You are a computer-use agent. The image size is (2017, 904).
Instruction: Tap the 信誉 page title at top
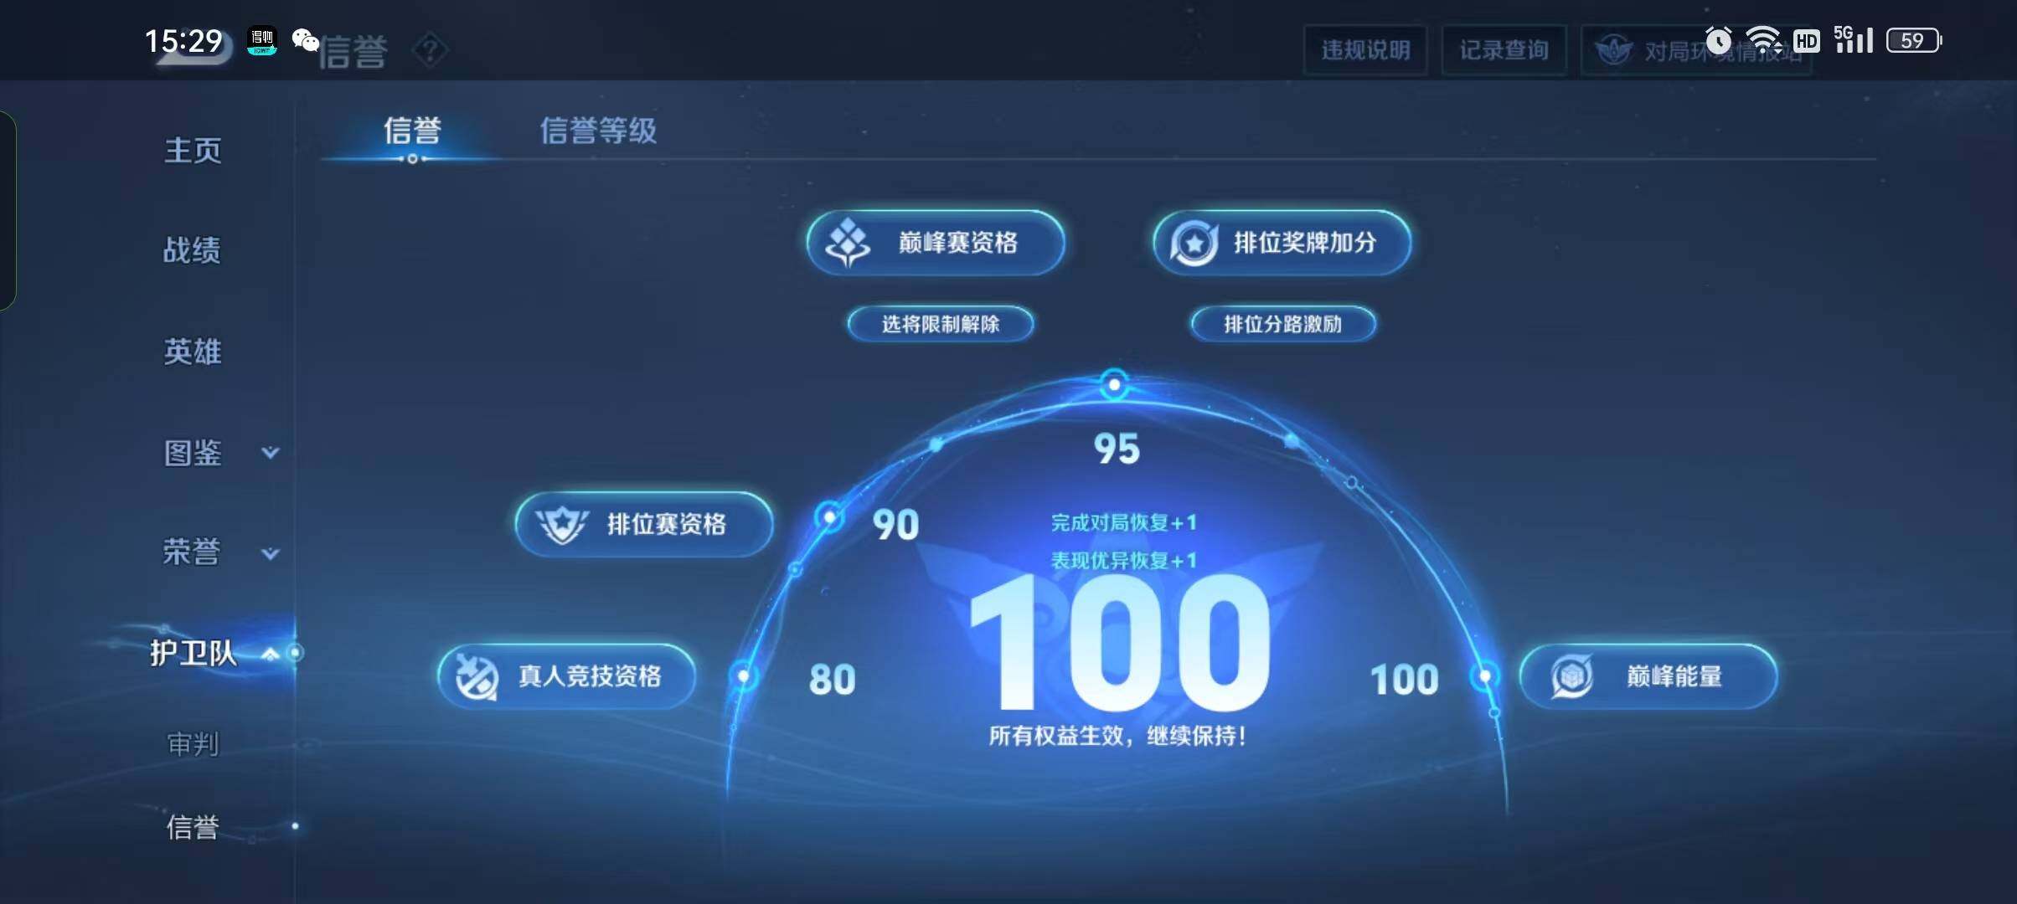point(353,52)
